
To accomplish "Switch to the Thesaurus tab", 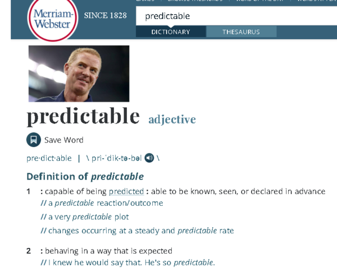I will pyautogui.click(x=241, y=32).
